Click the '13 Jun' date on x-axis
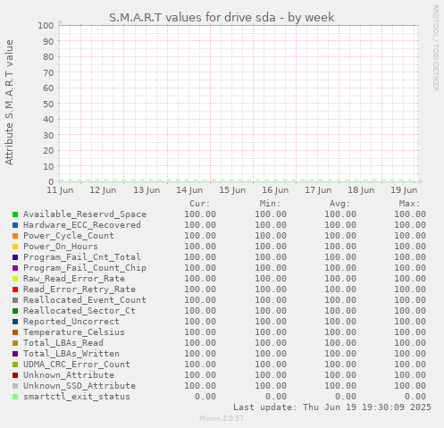The height and width of the screenshot is (428, 444). (x=147, y=190)
